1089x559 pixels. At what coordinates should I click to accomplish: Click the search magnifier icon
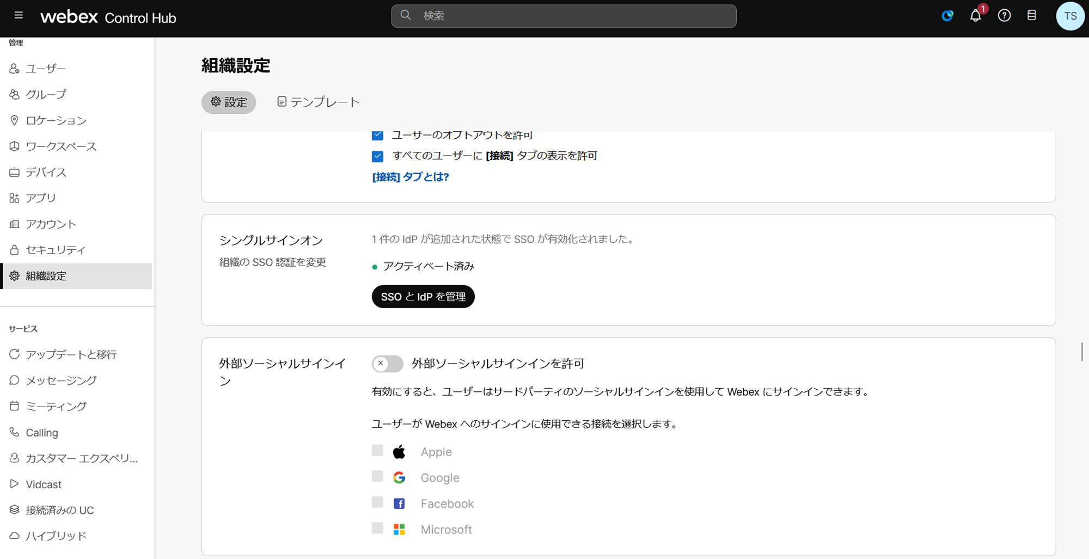point(406,15)
